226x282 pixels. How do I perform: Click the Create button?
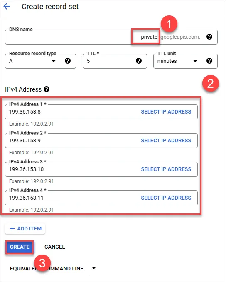tap(20, 247)
